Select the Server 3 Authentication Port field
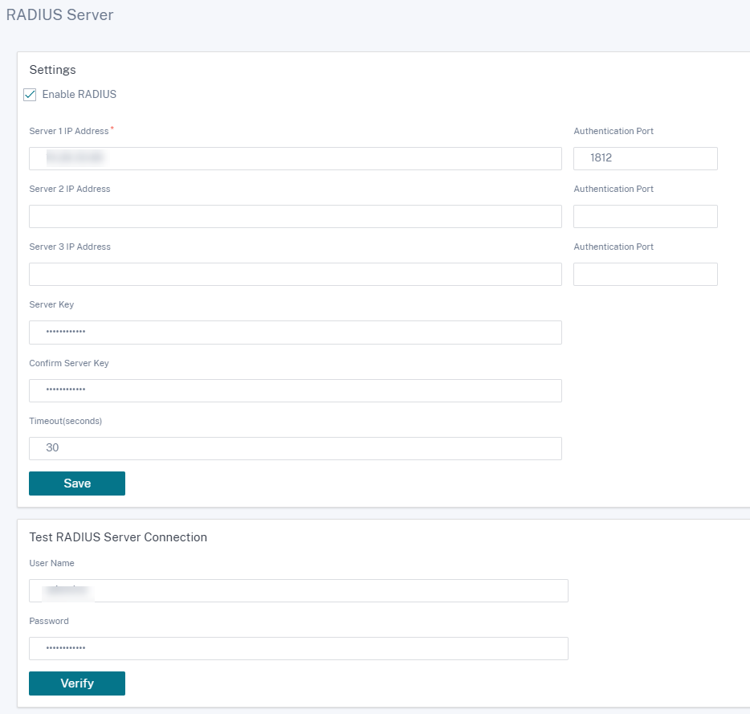750x714 pixels. (646, 274)
